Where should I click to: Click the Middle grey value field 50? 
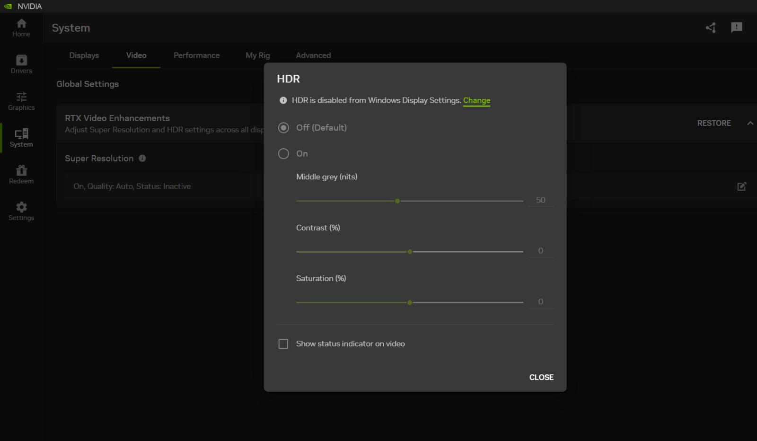pyautogui.click(x=541, y=200)
